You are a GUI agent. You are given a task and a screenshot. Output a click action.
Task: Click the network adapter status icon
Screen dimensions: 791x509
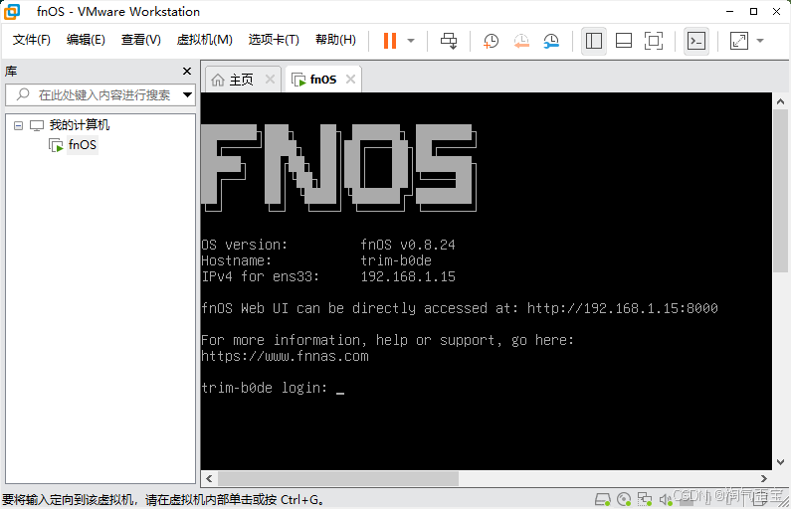(x=644, y=499)
